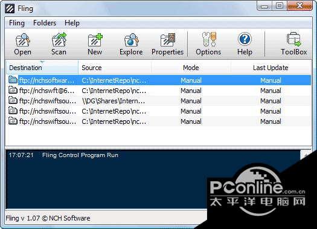Open folder Properties from toolbar
The height and width of the screenshot is (229, 317).
tap(168, 44)
